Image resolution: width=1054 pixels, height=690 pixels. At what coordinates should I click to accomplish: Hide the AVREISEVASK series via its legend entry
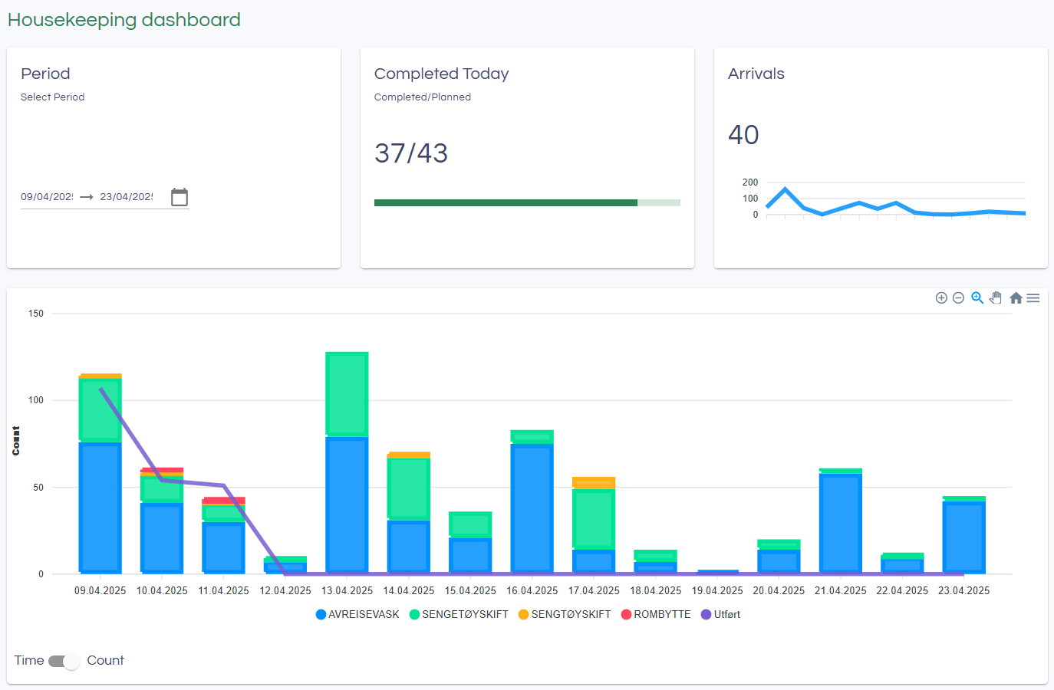click(x=357, y=614)
